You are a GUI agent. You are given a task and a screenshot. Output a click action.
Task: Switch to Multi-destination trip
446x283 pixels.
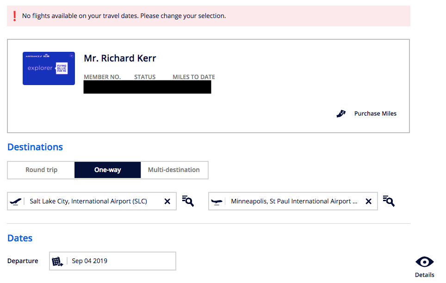point(174,170)
